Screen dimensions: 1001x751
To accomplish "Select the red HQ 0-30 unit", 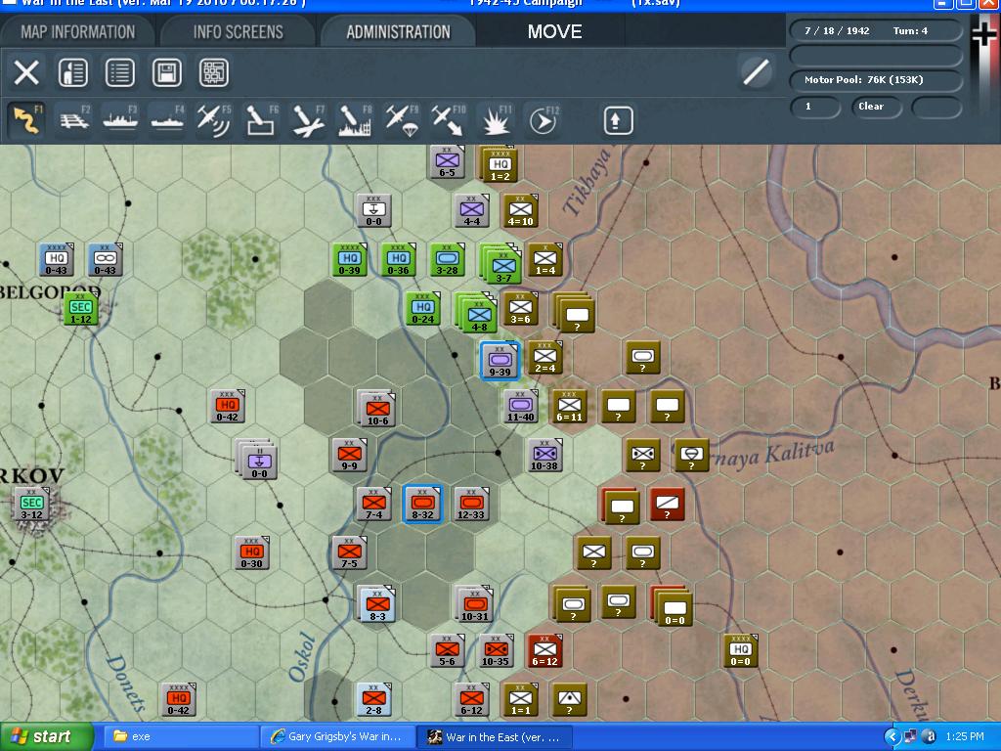I will (251, 552).
